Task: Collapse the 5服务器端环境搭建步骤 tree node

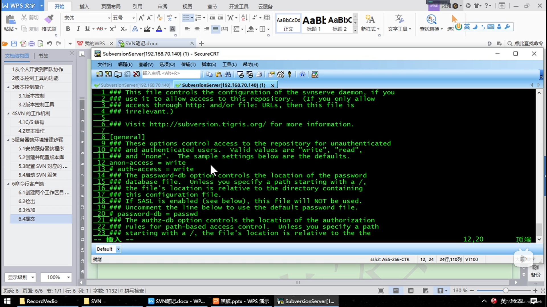Action: [x=8, y=140]
